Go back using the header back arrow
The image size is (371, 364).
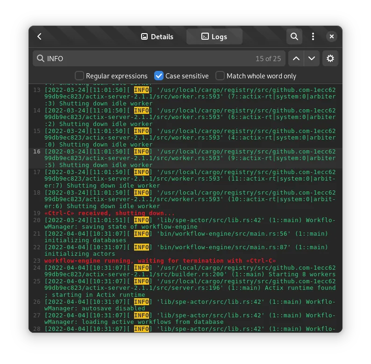(40, 36)
